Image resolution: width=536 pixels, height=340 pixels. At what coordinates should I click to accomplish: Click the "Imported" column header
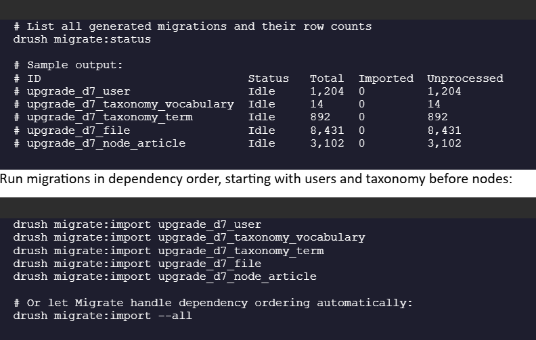[386, 78]
